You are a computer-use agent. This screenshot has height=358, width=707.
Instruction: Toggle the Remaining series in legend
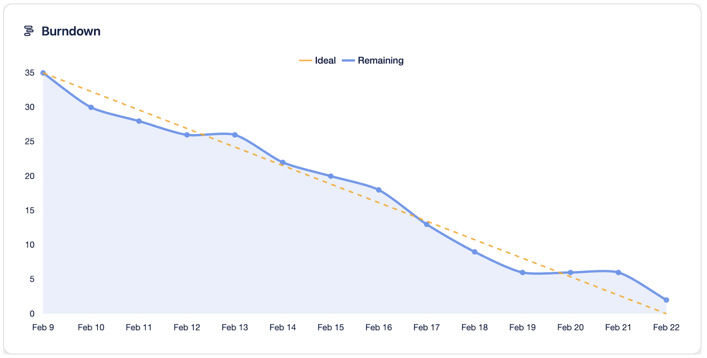coord(373,60)
